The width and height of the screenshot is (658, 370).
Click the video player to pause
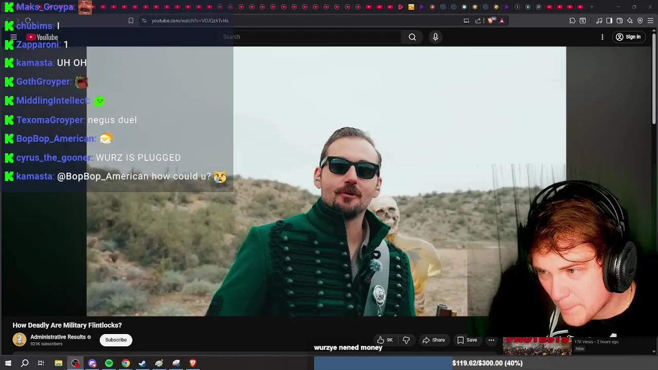point(326,181)
